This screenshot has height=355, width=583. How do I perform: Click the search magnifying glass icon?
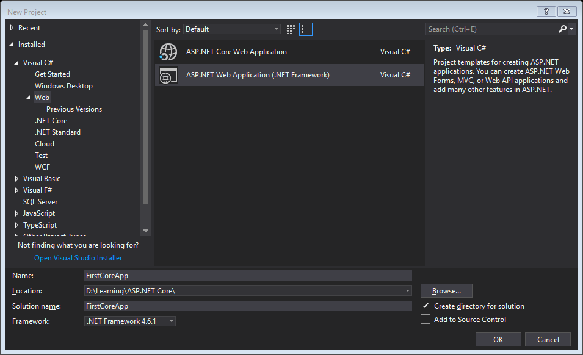(x=563, y=29)
